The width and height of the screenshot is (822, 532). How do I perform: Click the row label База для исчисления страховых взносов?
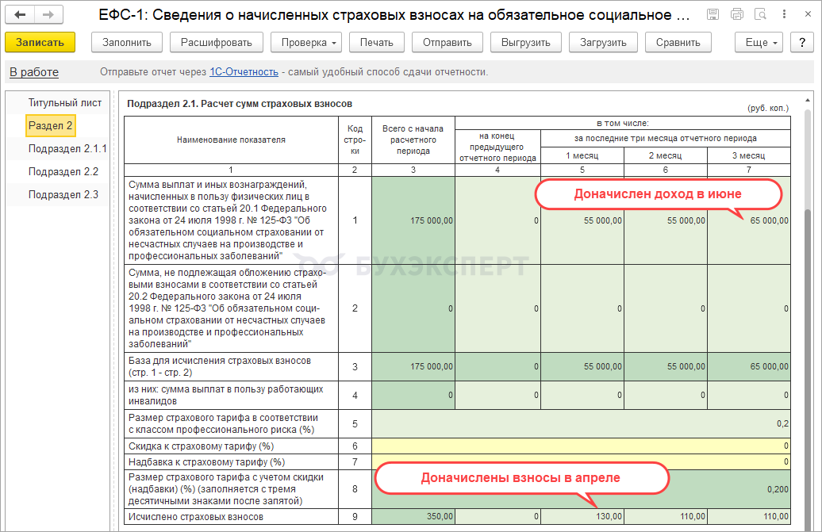[220, 366]
